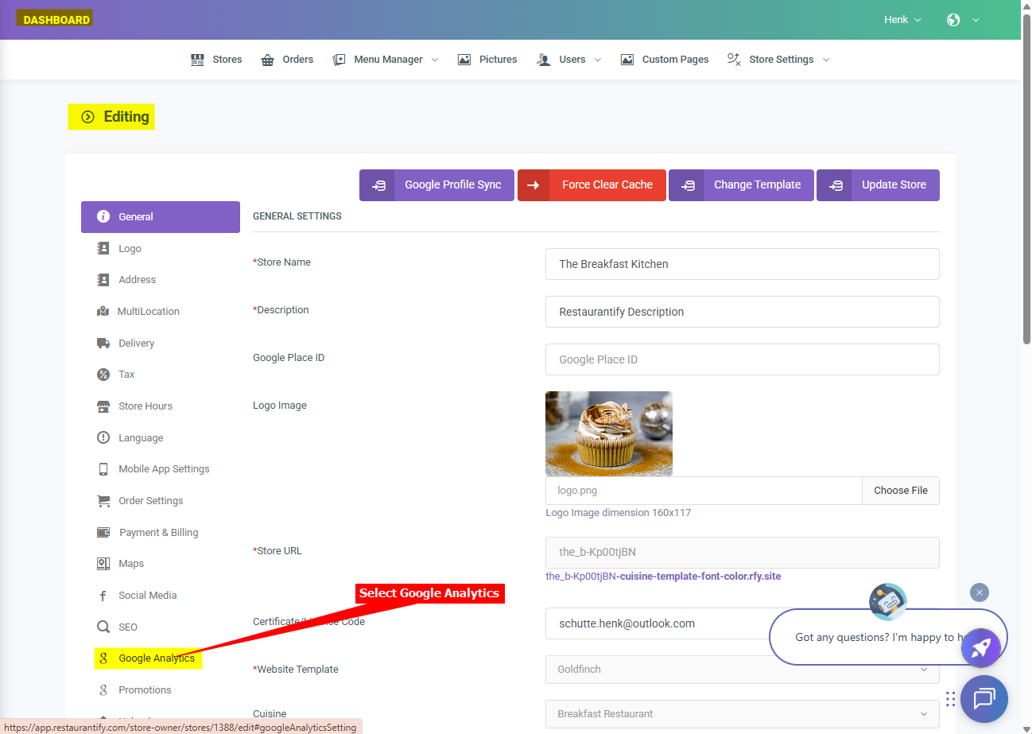The height and width of the screenshot is (734, 1032).
Task: Open the Website Template Goldfinch dropdown
Action: [x=741, y=670]
